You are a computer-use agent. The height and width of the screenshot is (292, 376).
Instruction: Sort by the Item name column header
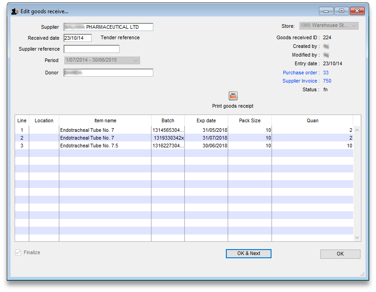pyautogui.click(x=105, y=120)
